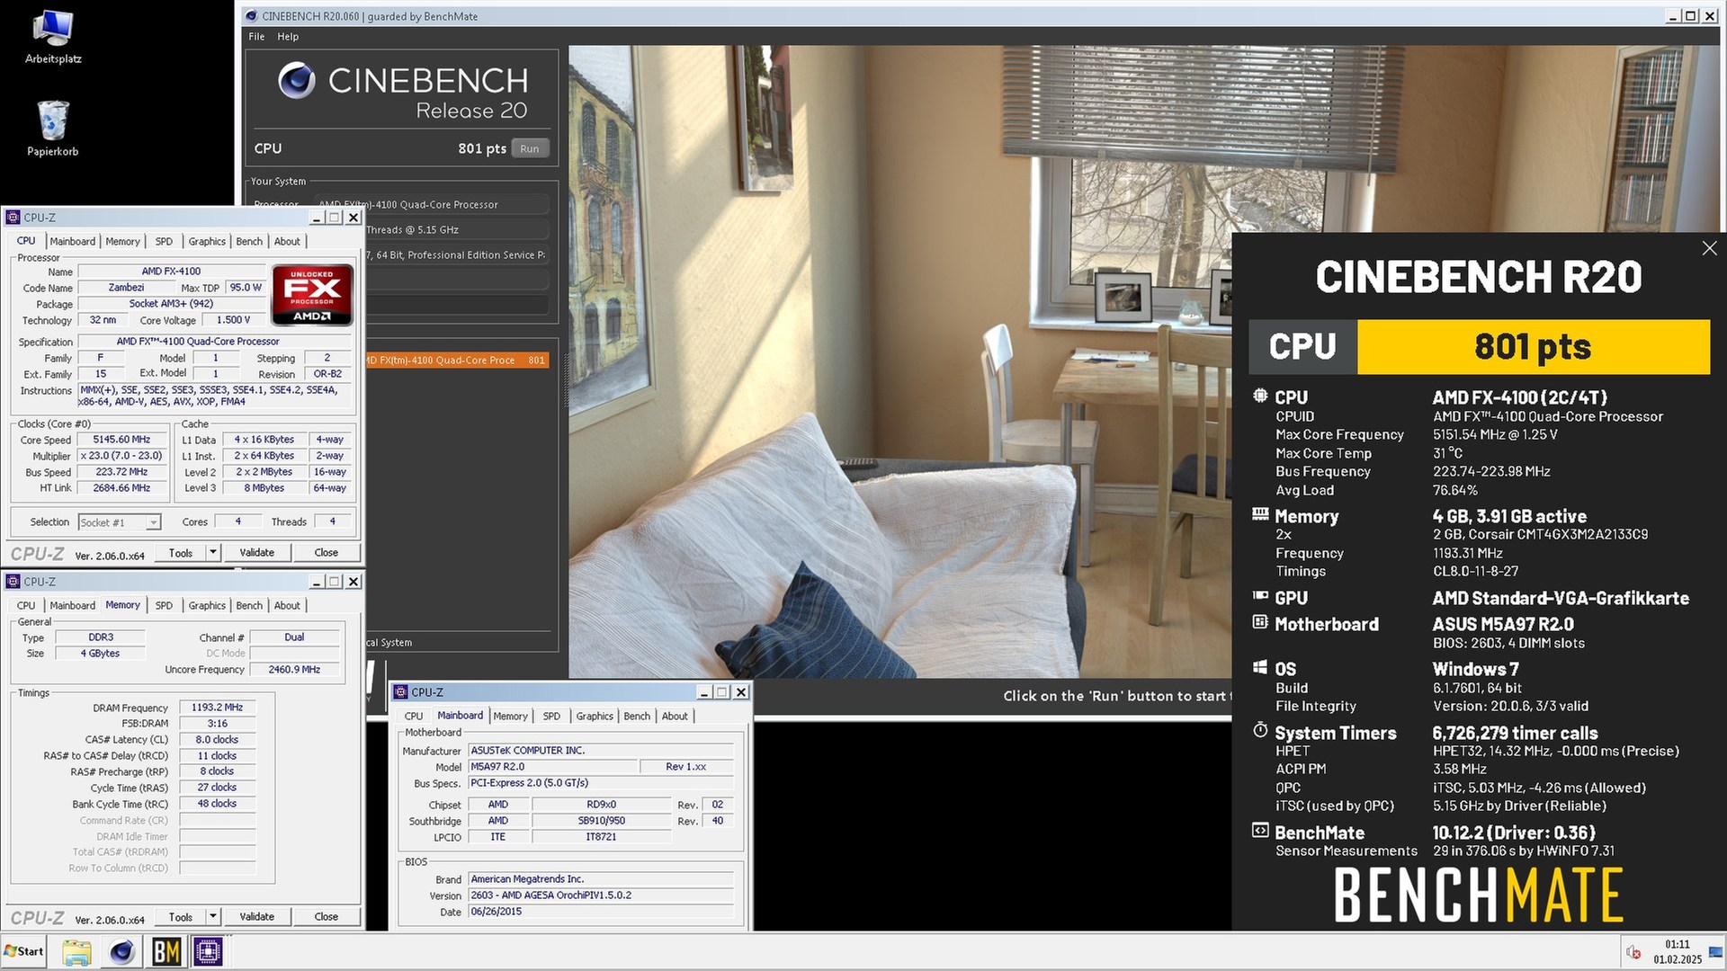The width and height of the screenshot is (1727, 971).
Task: Expand the Tools dropdown arrow in the CPU-Z Memory window
Action: click(x=213, y=917)
